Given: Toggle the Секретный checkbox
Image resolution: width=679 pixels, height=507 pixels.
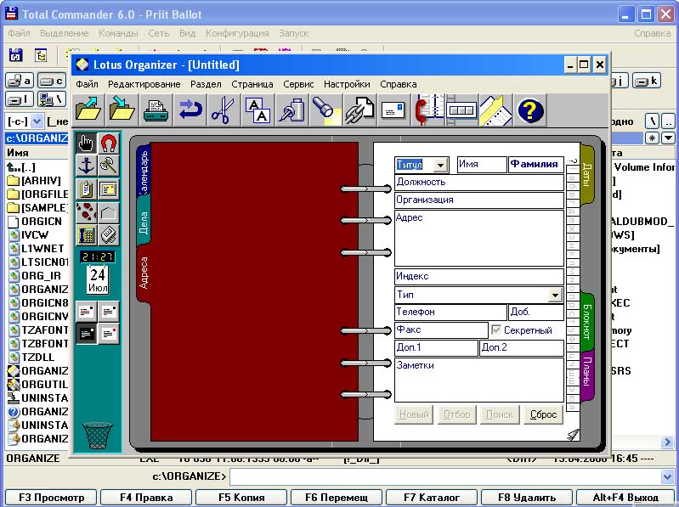Looking at the screenshot, I should 498,330.
